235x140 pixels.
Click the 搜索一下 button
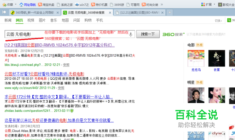[148, 34]
